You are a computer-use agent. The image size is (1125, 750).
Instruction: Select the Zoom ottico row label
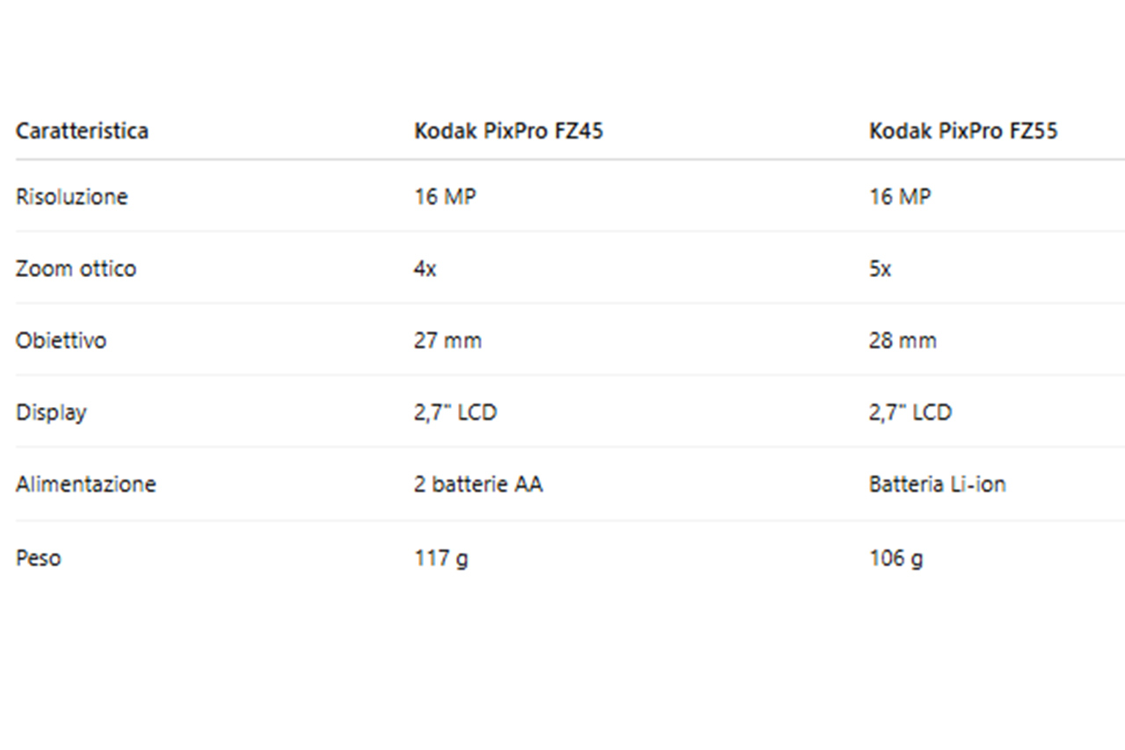click(76, 269)
